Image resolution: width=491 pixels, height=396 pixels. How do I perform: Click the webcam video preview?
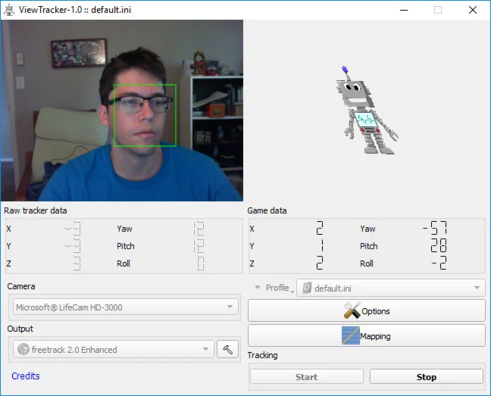click(122, 111)
